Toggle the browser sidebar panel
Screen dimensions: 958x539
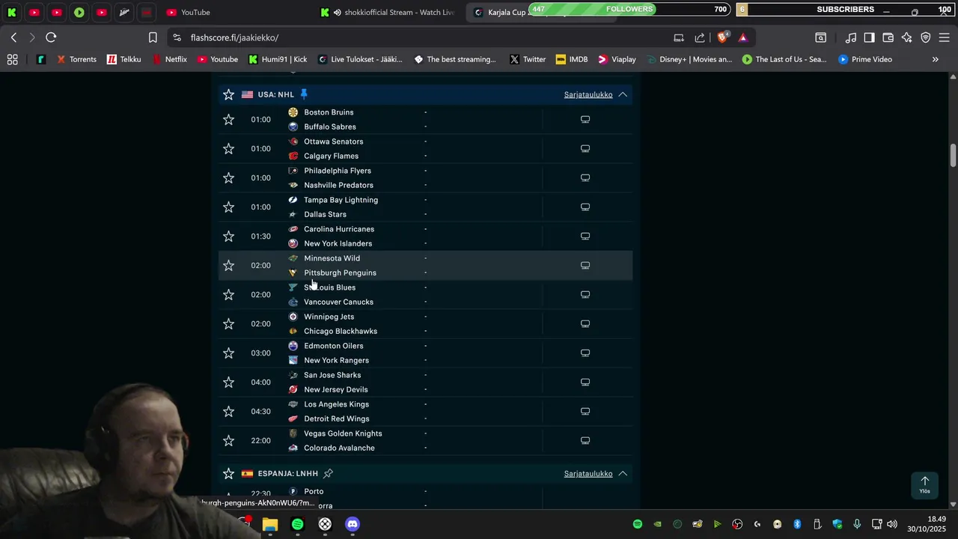pyautogui.click(x=869, y=37)
